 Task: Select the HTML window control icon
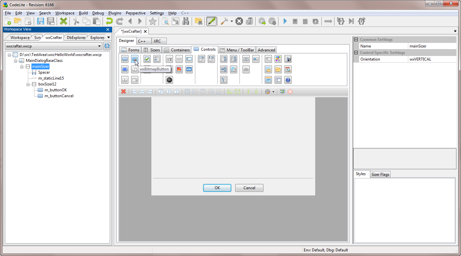(189, 69)
